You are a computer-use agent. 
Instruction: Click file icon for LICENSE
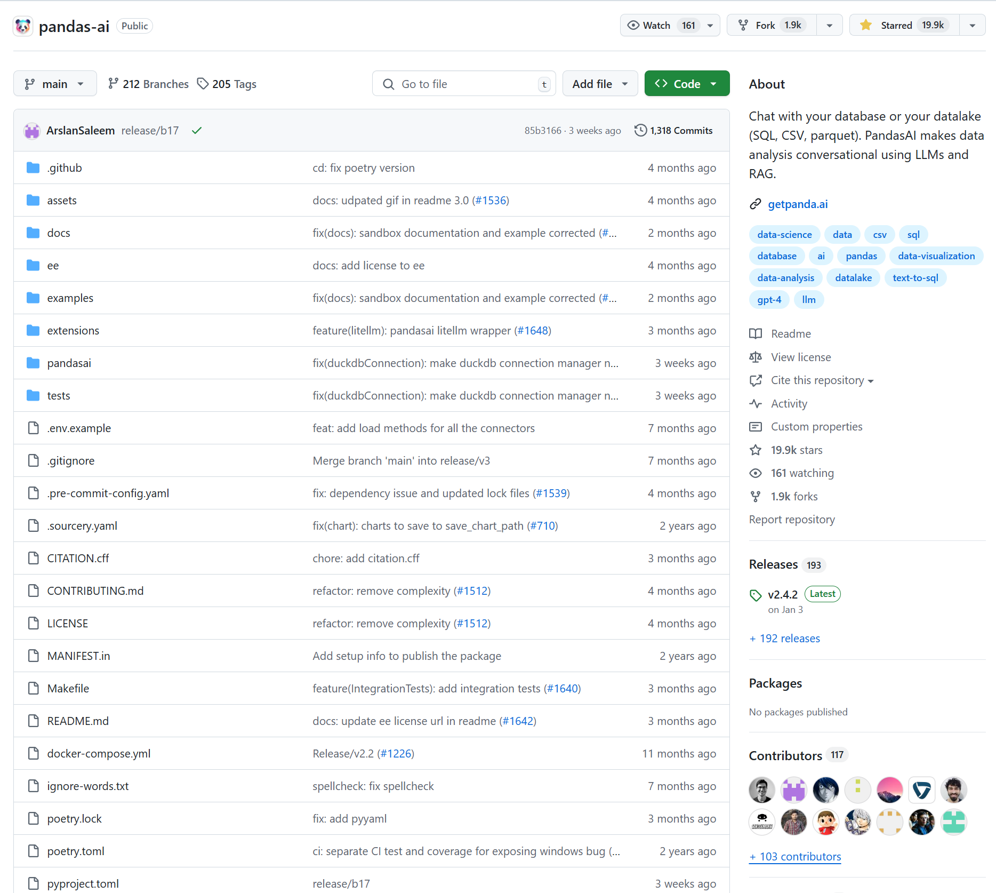coord(33,624)
